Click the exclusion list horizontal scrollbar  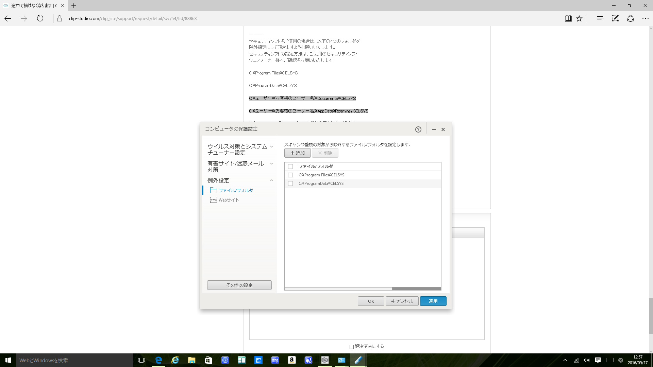[338, 289]
